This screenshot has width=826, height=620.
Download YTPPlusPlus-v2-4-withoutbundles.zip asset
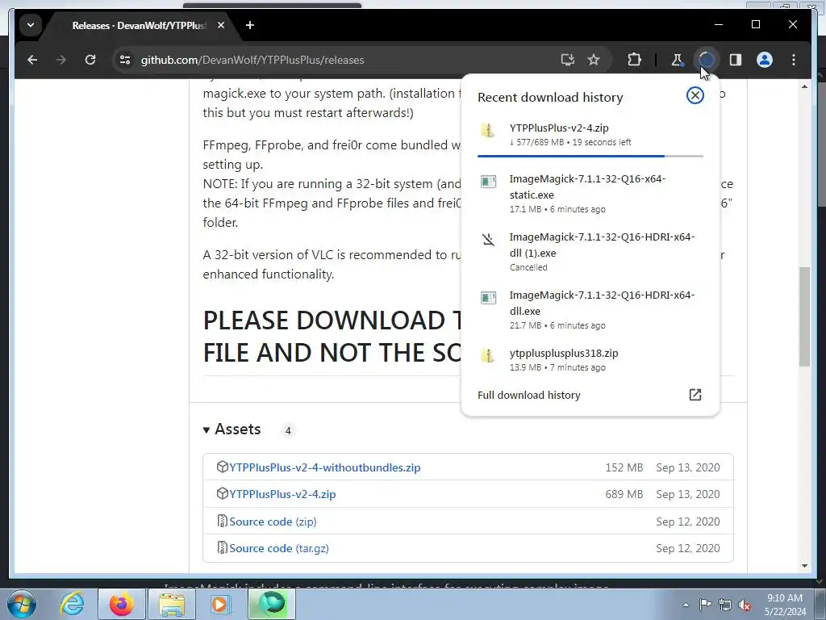coord(324,467)
